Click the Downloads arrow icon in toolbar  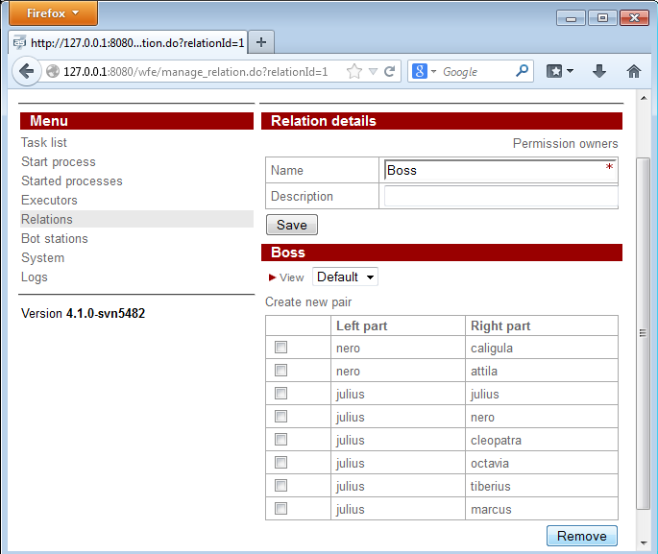[599, 71]
